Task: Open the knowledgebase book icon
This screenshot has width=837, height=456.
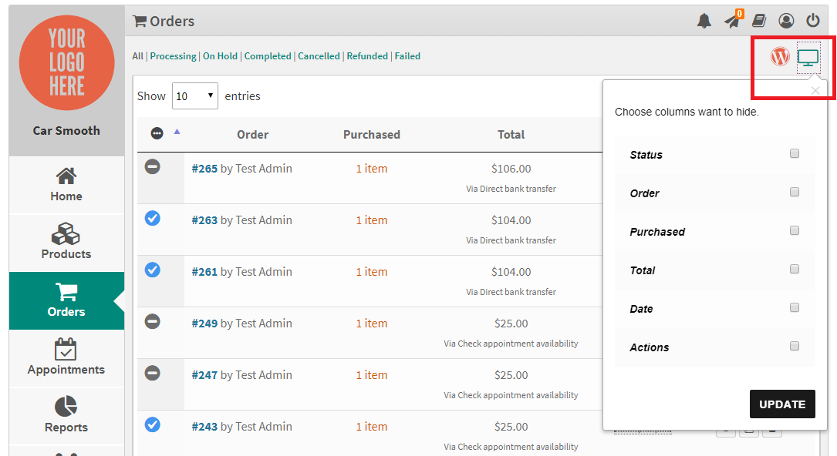Action: coord(759,21)
